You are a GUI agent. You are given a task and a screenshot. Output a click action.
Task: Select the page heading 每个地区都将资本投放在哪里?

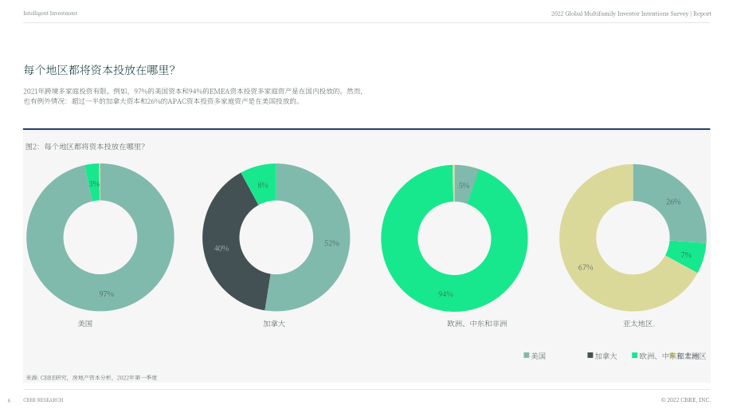pyautogui.click(x=99, y=70)
